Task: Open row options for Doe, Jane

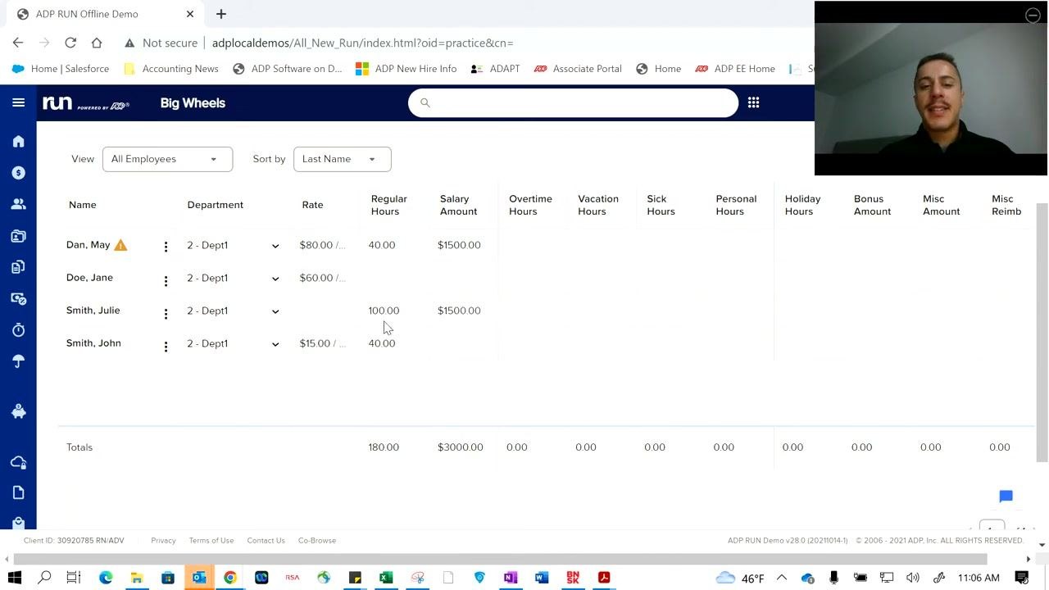Action: (166, 281)
